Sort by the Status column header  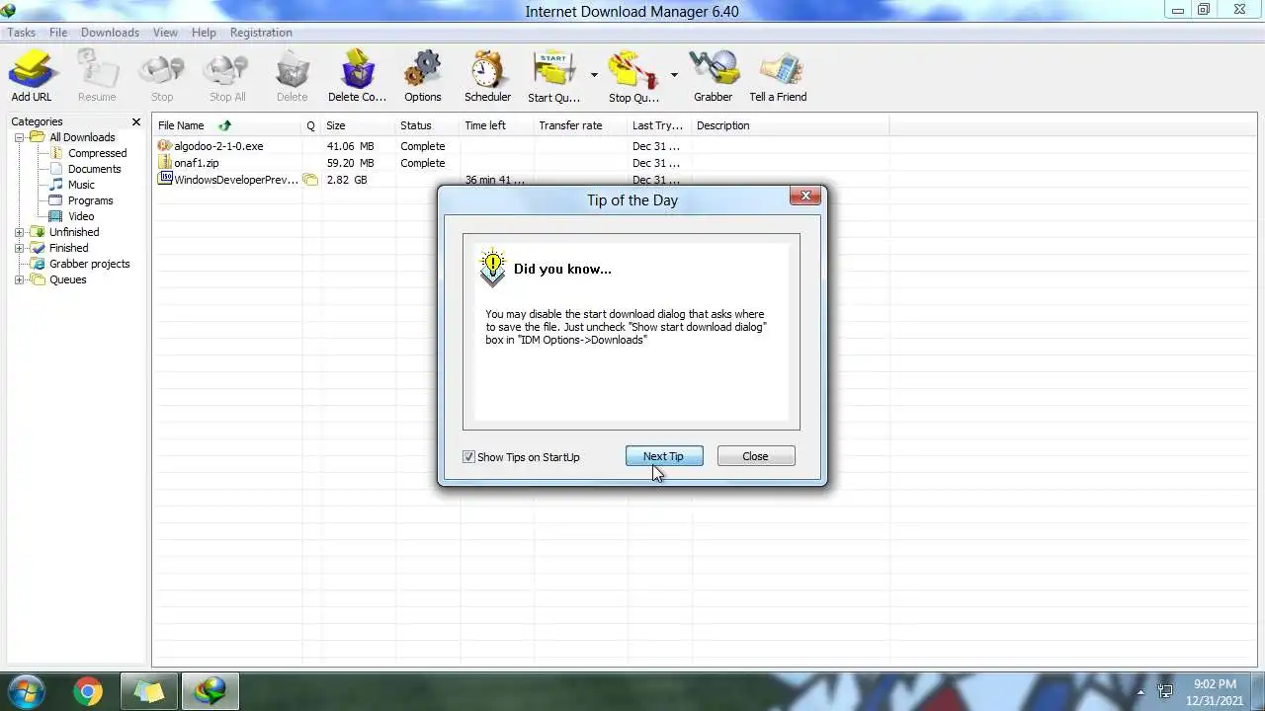click(x=427, y=125)
